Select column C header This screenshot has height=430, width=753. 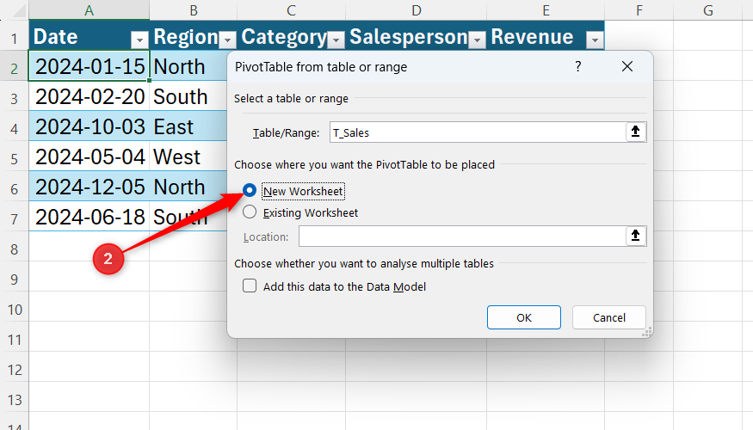click(291, 10)
